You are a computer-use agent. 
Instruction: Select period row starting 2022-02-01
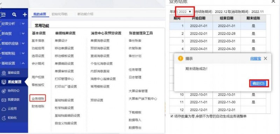[x=218, y=33]
